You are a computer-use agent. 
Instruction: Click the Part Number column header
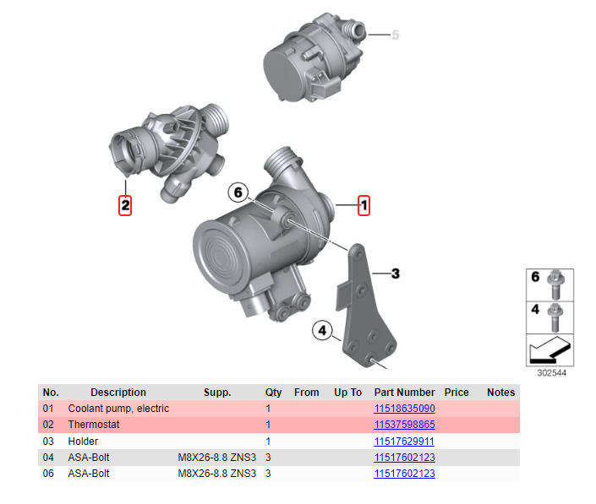click(404, 393)
